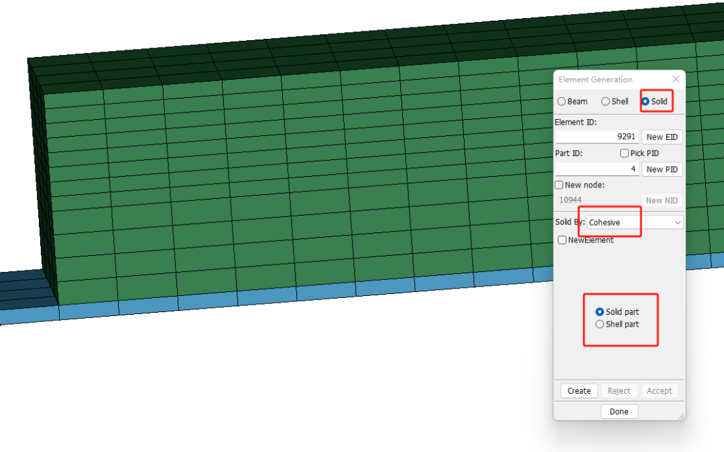Click the Part ID input field
724x452 pixels.
point(597,169)
